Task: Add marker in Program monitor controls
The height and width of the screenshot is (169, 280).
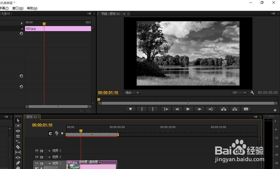Action: 130,109
